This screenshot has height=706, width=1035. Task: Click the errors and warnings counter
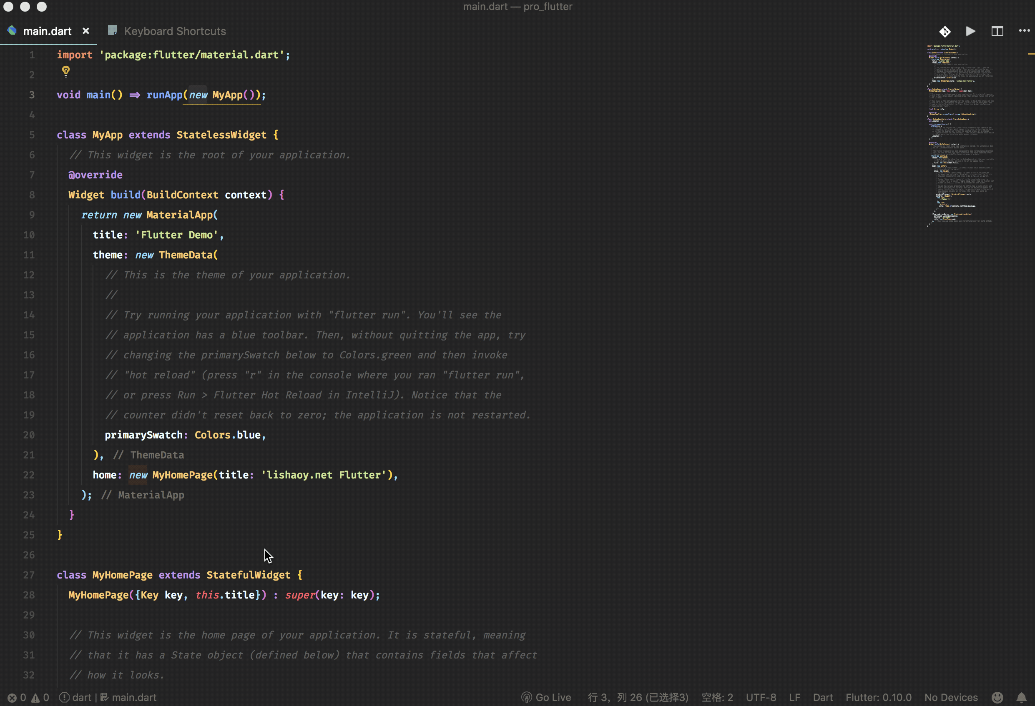click(28, 698)
